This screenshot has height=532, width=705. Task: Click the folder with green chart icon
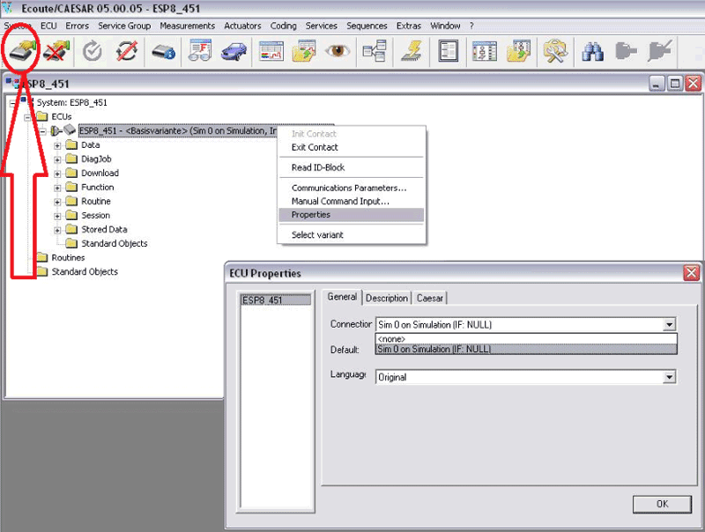tap(304, 51)
